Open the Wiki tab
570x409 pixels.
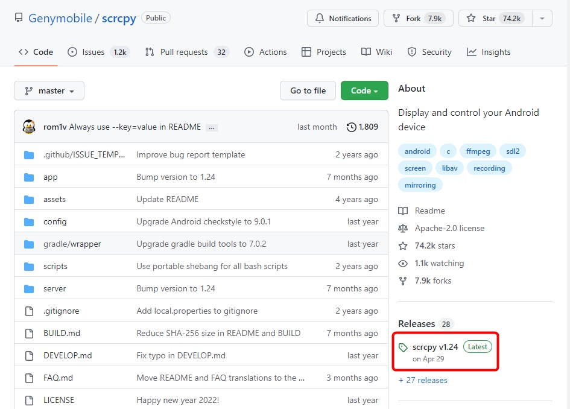coord(376,52)
